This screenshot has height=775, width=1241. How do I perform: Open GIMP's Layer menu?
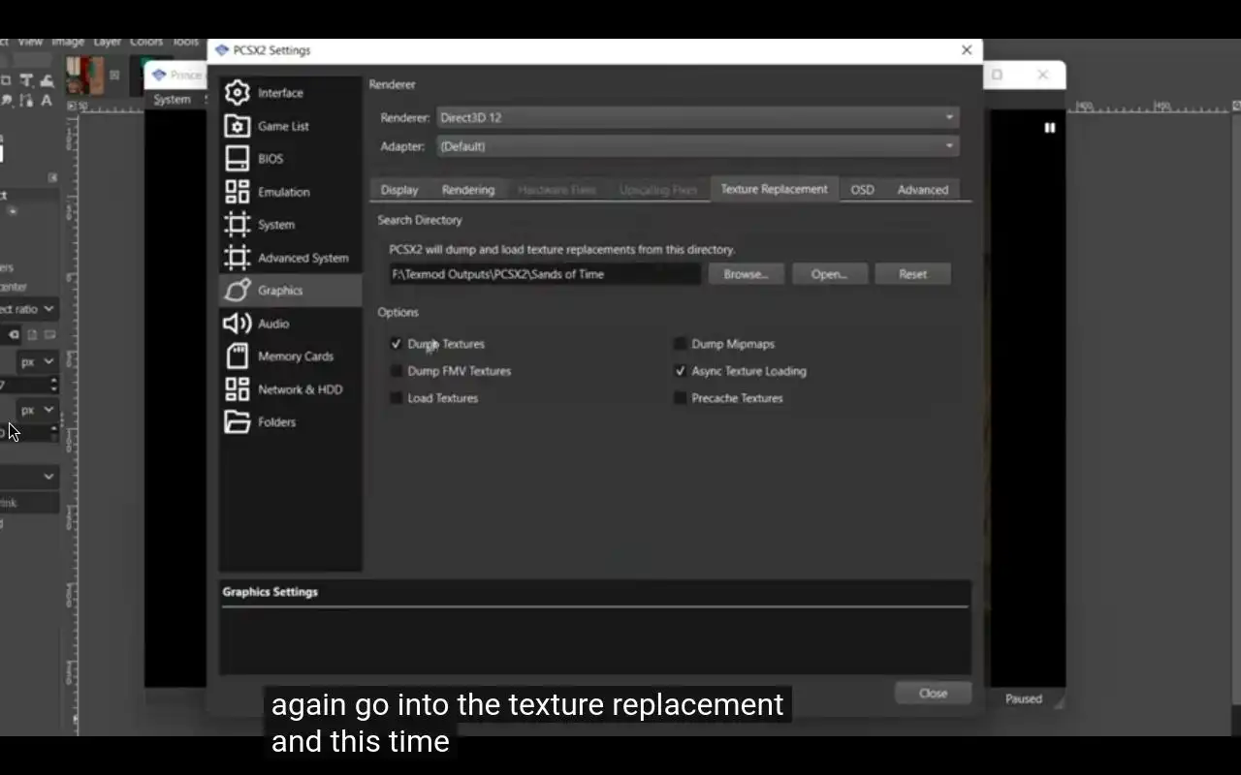coord(108,42)
